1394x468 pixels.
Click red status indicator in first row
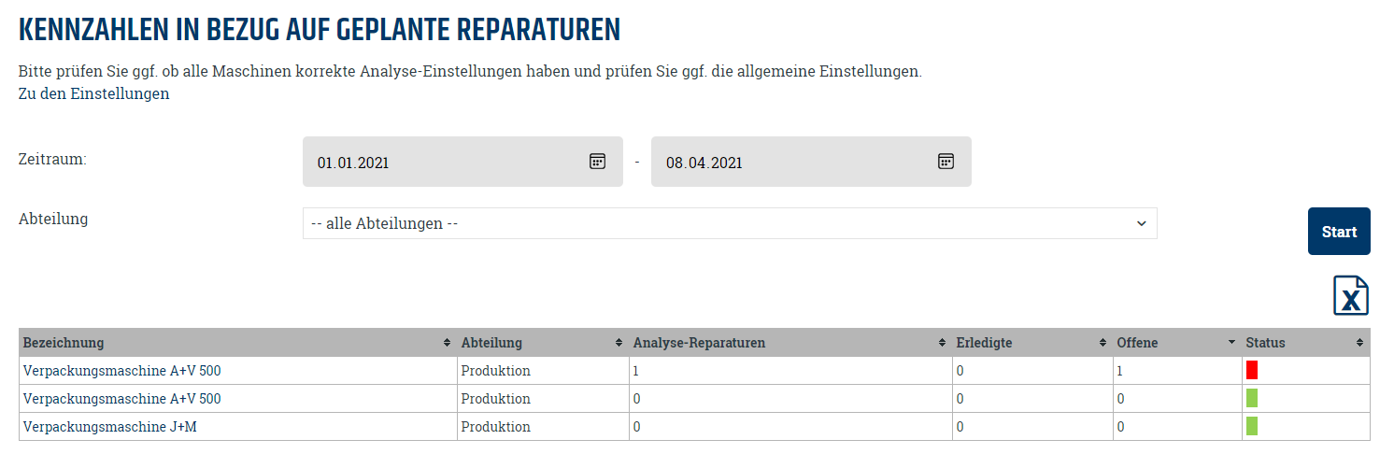point(1252,371)
